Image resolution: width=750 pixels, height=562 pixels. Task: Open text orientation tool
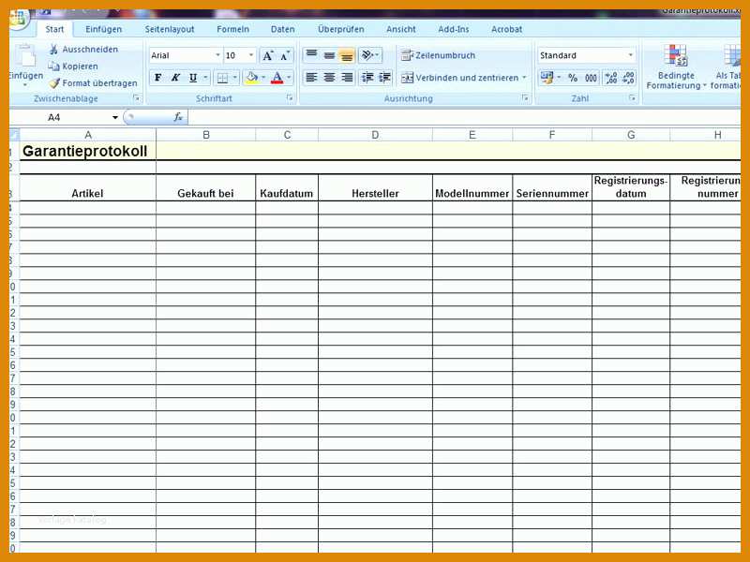pos(367,55)
